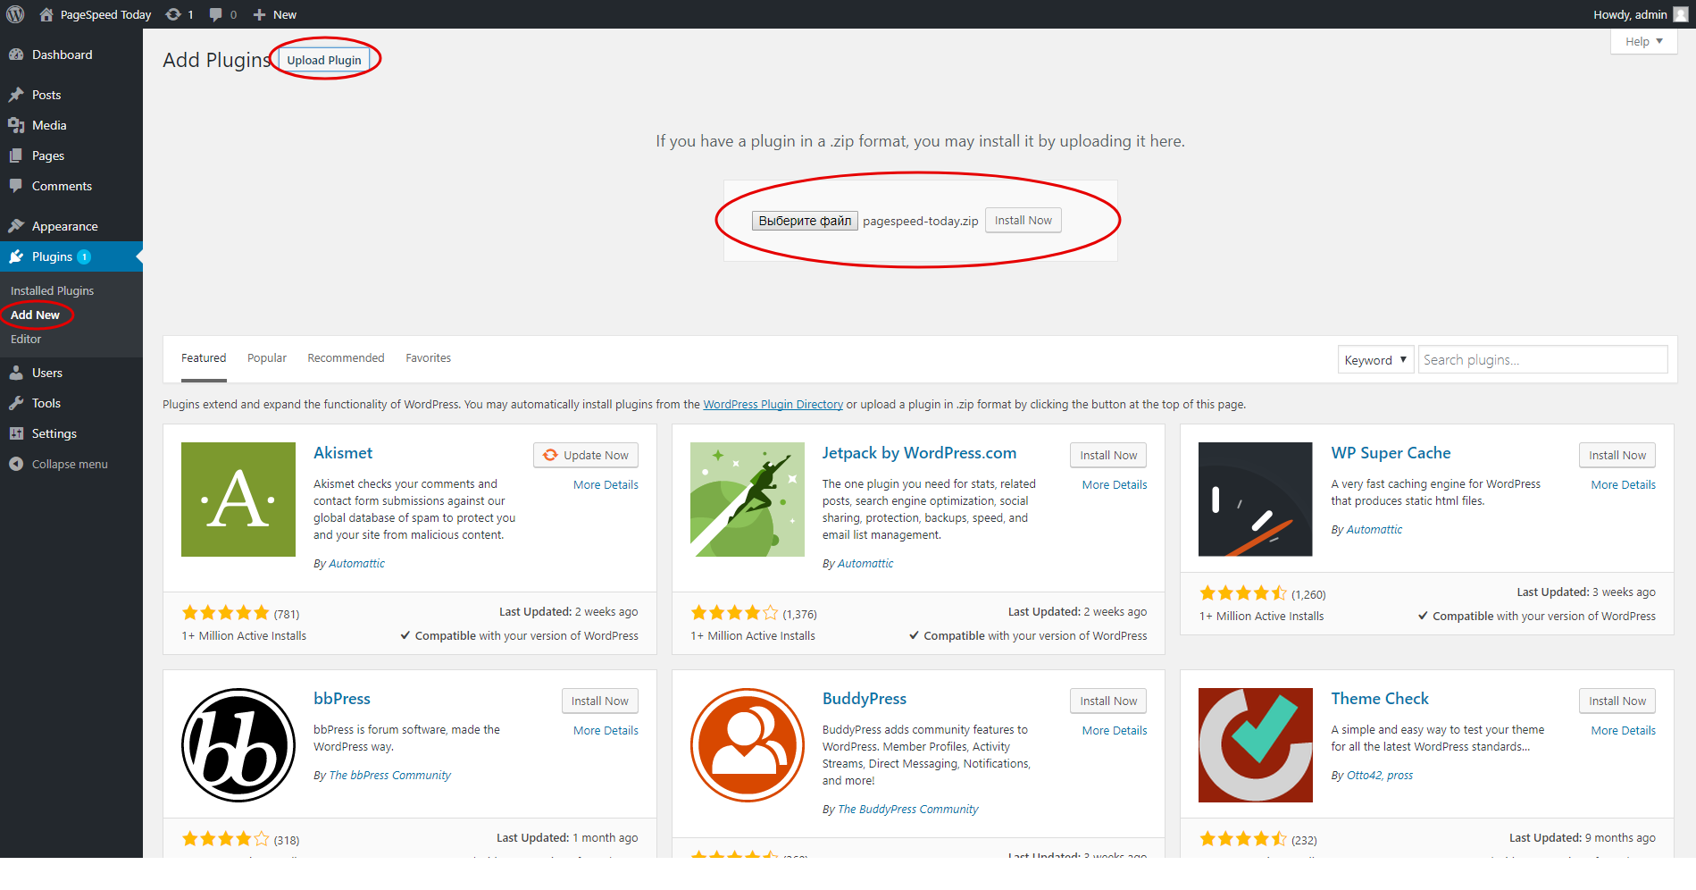Screen dimensions: 1696x890
Task: Open More Details for WP Super Cache
Action: point(1624,485)
